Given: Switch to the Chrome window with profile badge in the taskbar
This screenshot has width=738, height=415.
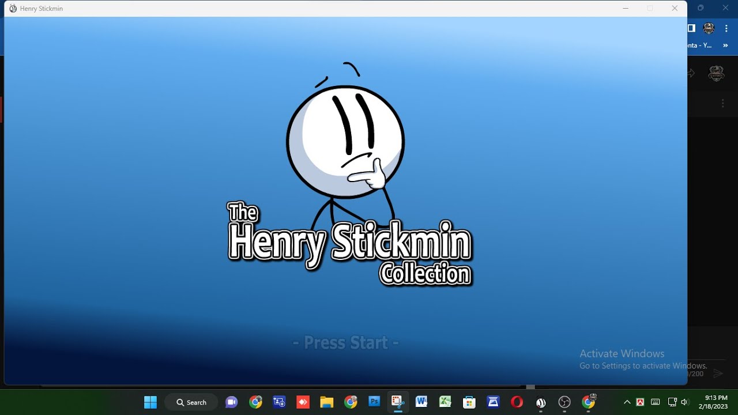Looking at the screenshot, I should click(589, 402).
